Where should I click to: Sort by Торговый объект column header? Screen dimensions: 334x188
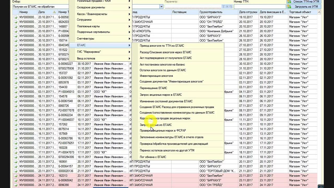pos(303,12)
